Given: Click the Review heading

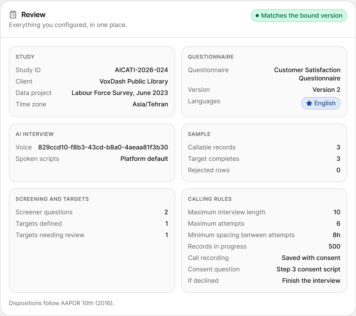Looking at the screenshot, I should coord(33,15).
